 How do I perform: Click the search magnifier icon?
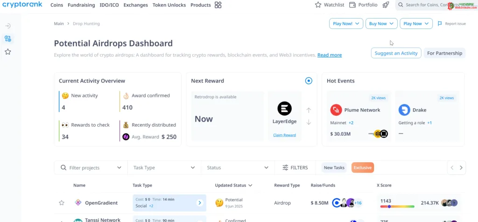pyautogui.click(x=401, y=5)
